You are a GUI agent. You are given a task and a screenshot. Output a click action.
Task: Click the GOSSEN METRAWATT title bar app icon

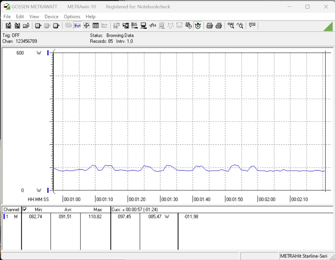click(x=7, y=7)
